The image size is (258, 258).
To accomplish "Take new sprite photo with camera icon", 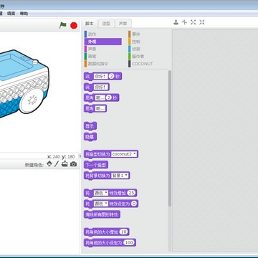I will click(x=74, y=164).
